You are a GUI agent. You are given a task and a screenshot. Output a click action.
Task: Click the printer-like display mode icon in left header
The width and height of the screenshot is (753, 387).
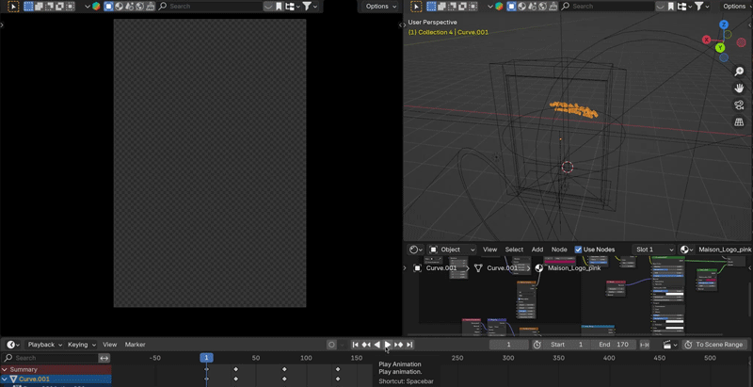(x=151, y=7)
